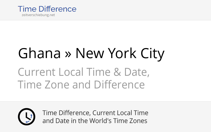Click the word City in the heading
The image size is (211, 132).
[152, 54]
